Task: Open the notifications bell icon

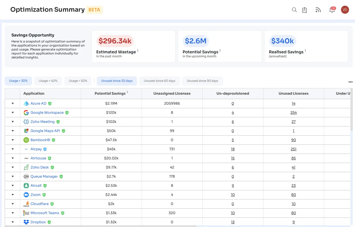Action: point(332,10)
